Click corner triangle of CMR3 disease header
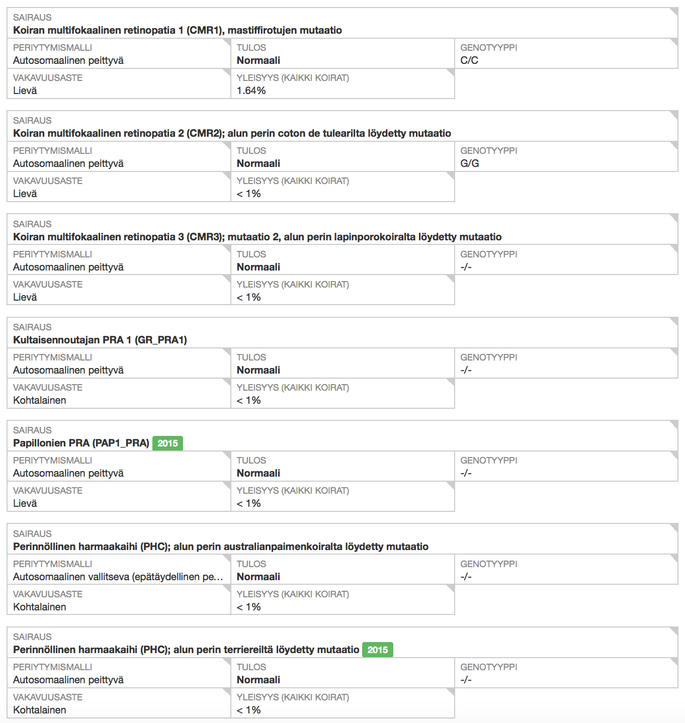685x723 pixels. point(674,218)
